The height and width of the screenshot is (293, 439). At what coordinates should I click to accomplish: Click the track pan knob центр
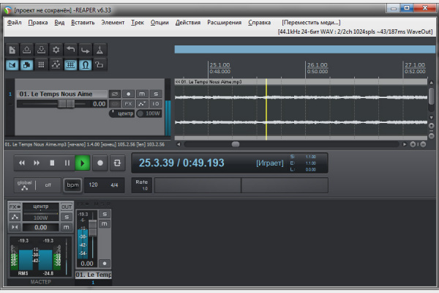(121, 114)
